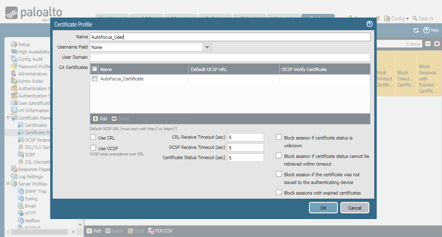The width and height of the screenshot is (442, 237).
Task: Click the Administrators icon
Action: [x=14, y=73]
